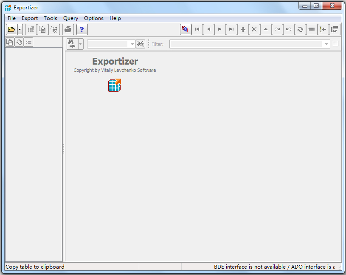The width and height of the screenshot is (346, 275).
Task: Maximize the Exportizer window
Action: pos(316,6)
